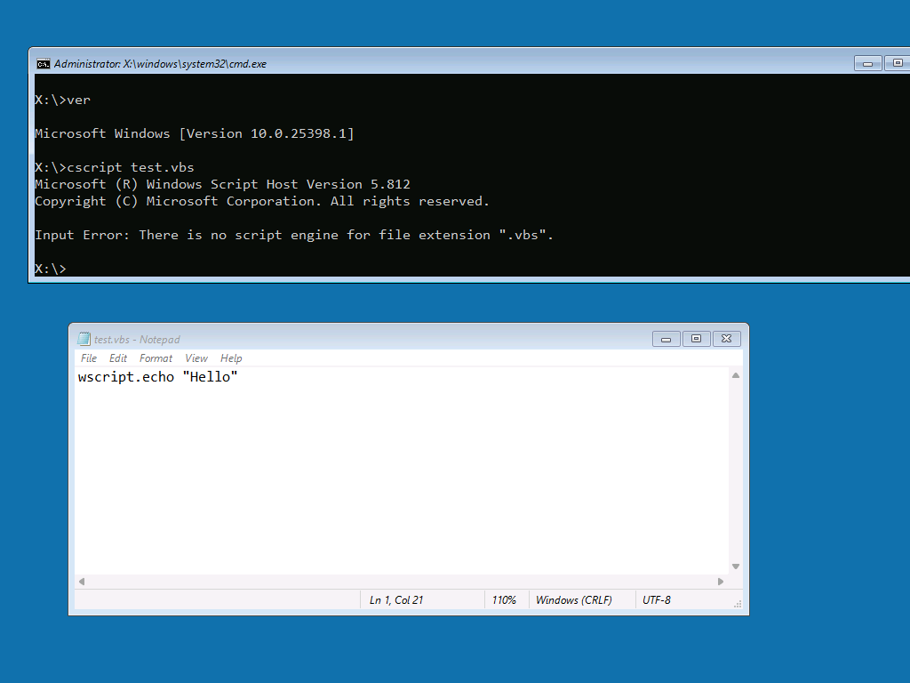The width and height of the screenshot is (910, 683).
Task: Minimize the command prompt window
Action: click(x=867, y=63)
